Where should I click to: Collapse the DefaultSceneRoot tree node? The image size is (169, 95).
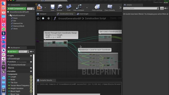click(9, 16)
